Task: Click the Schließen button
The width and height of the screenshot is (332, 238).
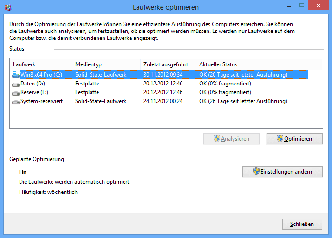Action: tap(302, 224)
